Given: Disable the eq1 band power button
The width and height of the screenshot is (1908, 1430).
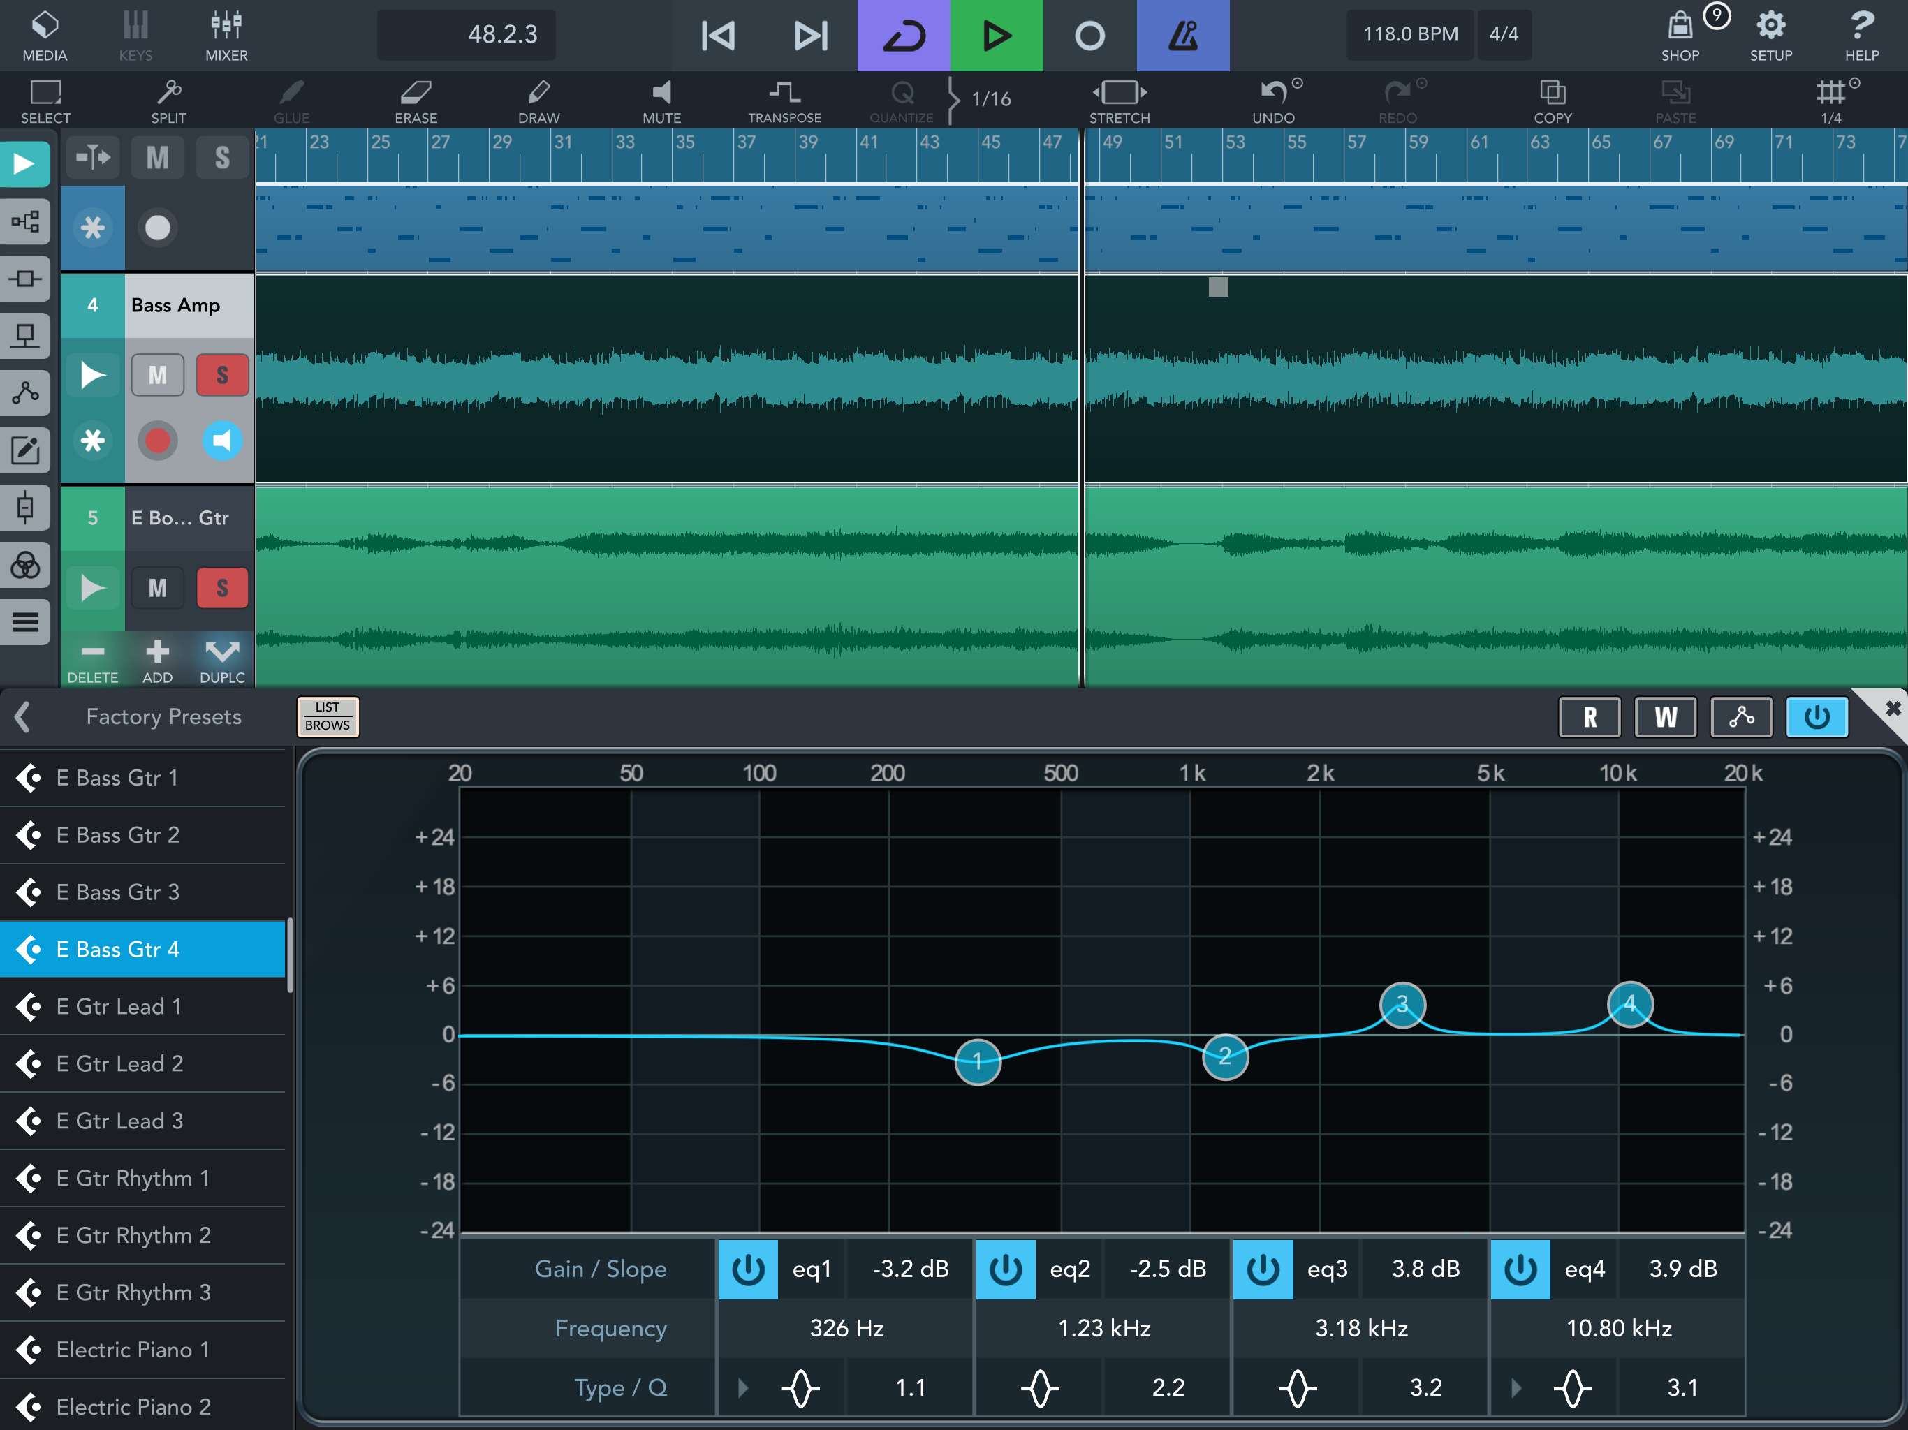Looking at the screenshot, I should (x=747, y=1269).
